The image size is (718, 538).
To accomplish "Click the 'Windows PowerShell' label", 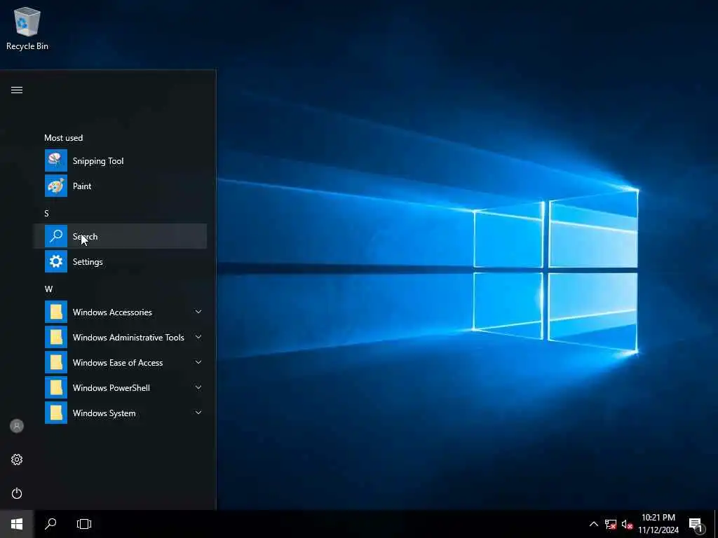I will 111,387.
